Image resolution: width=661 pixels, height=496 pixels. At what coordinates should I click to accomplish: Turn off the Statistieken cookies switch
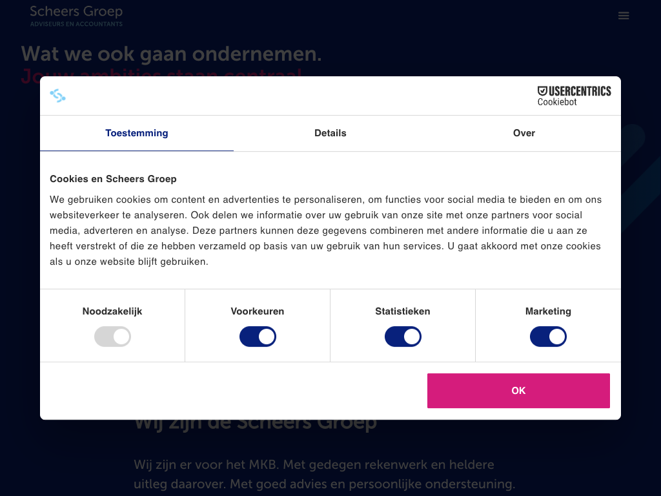tap(403, 336)
